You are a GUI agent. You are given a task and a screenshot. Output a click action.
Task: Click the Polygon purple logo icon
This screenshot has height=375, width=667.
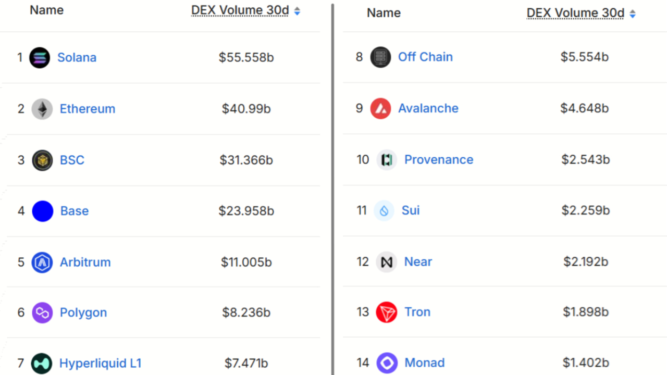pyautogui.click(x=42, y=313)
